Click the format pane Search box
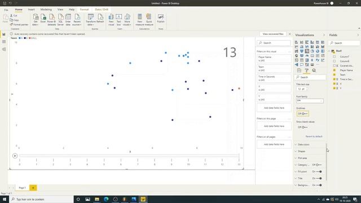 (x=310, y=77)
